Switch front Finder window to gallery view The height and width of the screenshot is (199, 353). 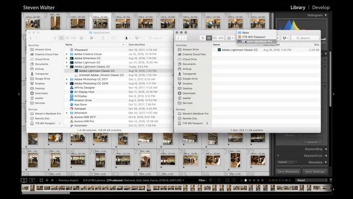[x=221, y=38]
